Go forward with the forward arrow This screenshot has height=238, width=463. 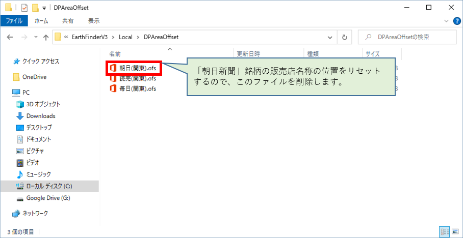pos(25,37)
